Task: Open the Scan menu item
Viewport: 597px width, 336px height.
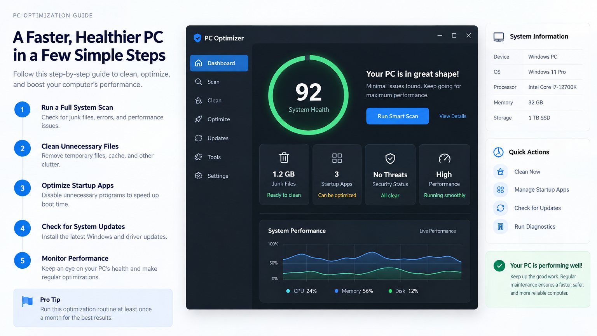Action: pyautogui.click(x=219, y=82)
